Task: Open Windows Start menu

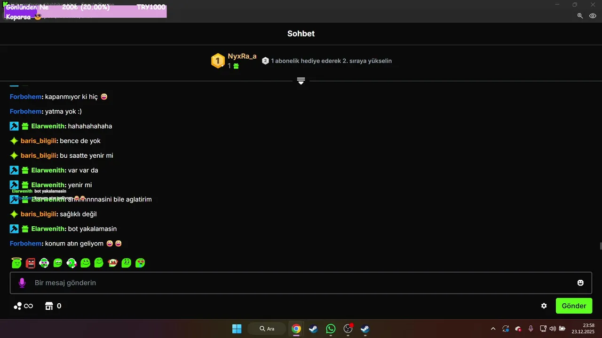Action: 237,329
